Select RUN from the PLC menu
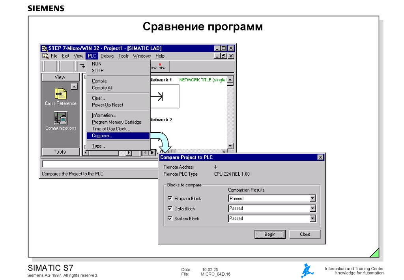The height and width of the screenshot is (280, 404). pyautogui.click(x=118, y=64)
